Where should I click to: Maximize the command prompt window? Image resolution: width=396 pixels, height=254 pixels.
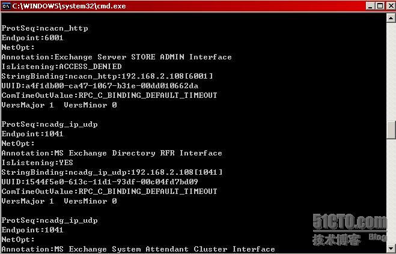[x=380, y=6]
